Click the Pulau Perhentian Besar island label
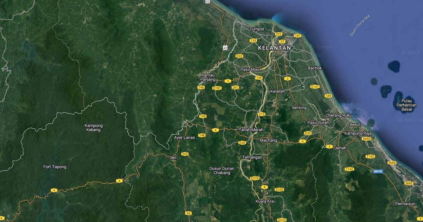 point(406,105)
